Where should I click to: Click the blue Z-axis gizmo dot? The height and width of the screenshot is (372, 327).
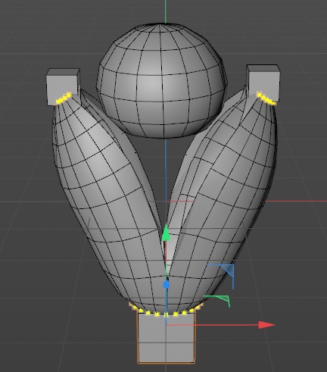pyautogui.click(x=166, y=285)
